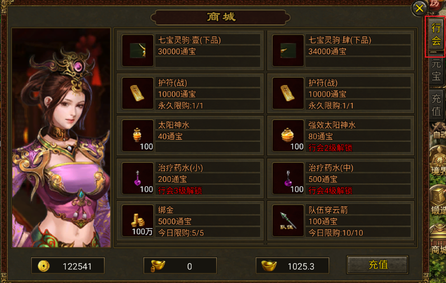Pick the 队伍穿云箭 arrow icon
This screenshot has width=446, height=283.
tap(288, 221)
